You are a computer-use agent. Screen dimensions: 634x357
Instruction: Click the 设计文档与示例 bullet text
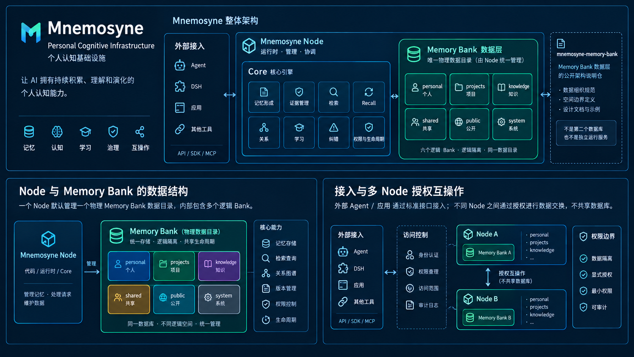(581, 109)
